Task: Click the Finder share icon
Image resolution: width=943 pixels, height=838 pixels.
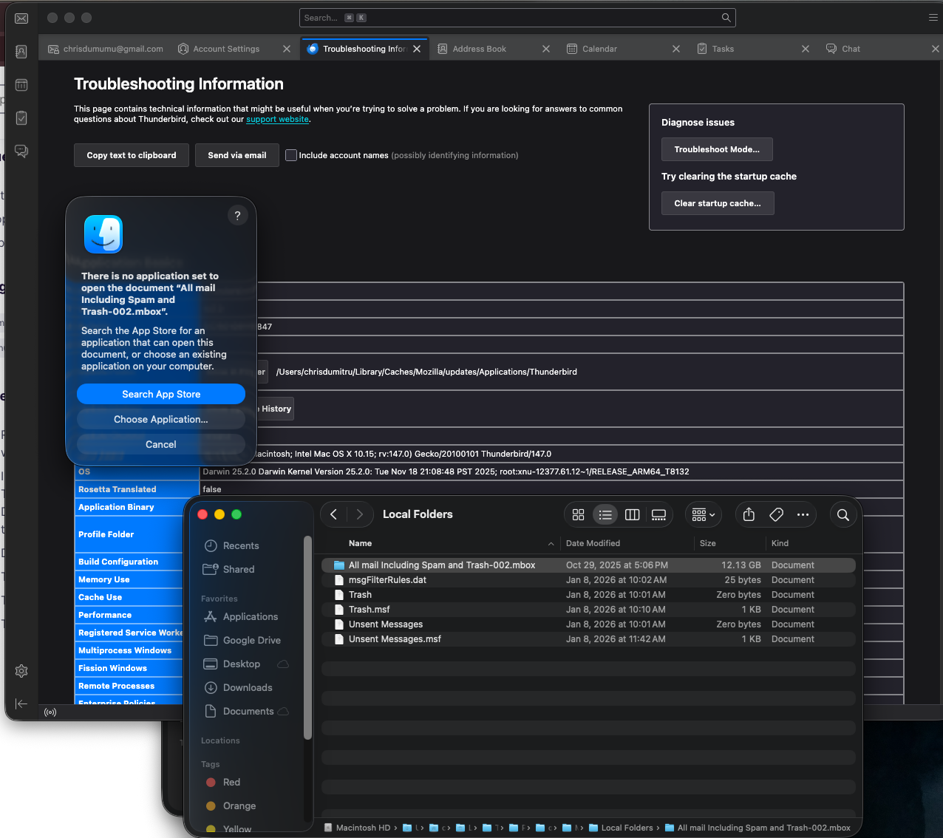Action: 749,515
